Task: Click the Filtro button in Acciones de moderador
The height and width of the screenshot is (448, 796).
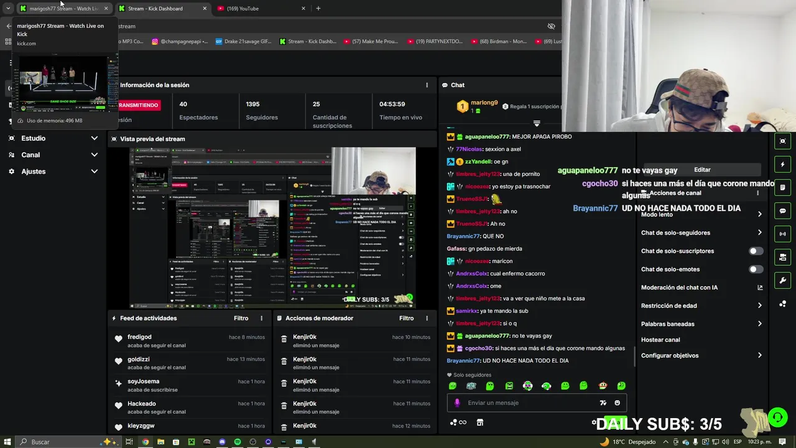Action: [x=407, y=318]
